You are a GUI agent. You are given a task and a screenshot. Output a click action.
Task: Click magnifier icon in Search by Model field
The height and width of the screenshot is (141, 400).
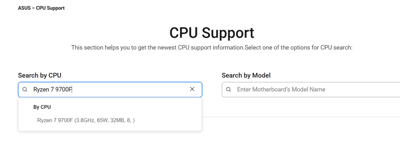point(228,89)
